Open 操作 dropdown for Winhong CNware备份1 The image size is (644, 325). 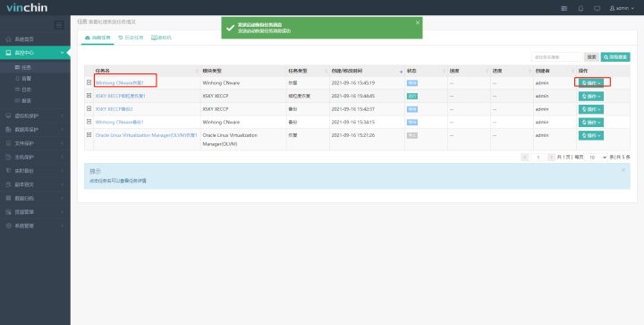tap(591, 123)
